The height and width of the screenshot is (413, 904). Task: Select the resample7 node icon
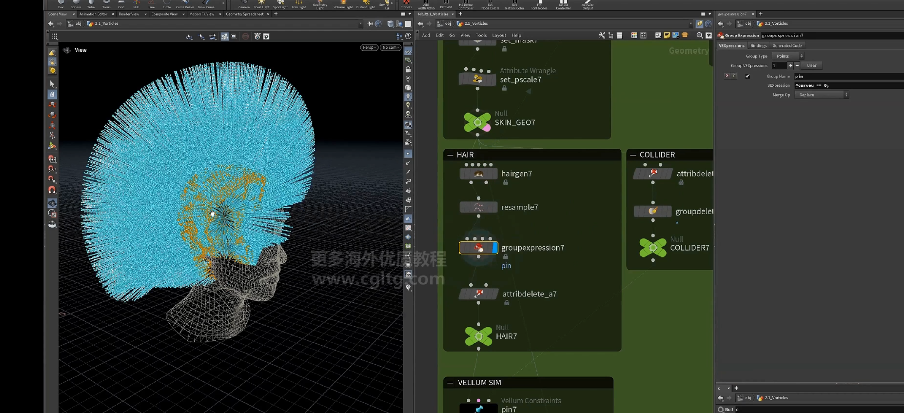[x=478, y=207]
